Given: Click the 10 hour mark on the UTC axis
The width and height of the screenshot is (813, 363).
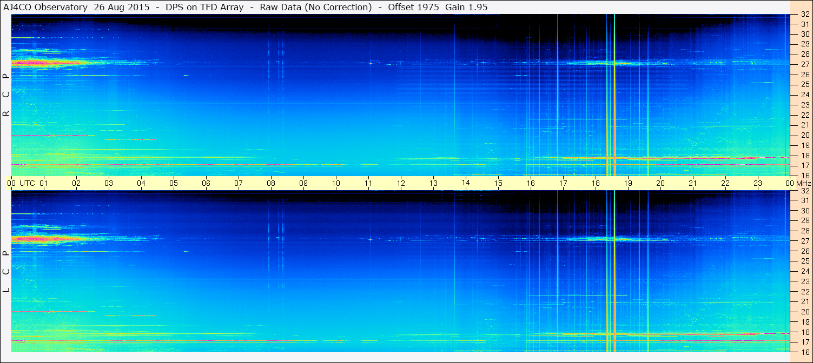Looking at the screenshot, I should (336, 183).
